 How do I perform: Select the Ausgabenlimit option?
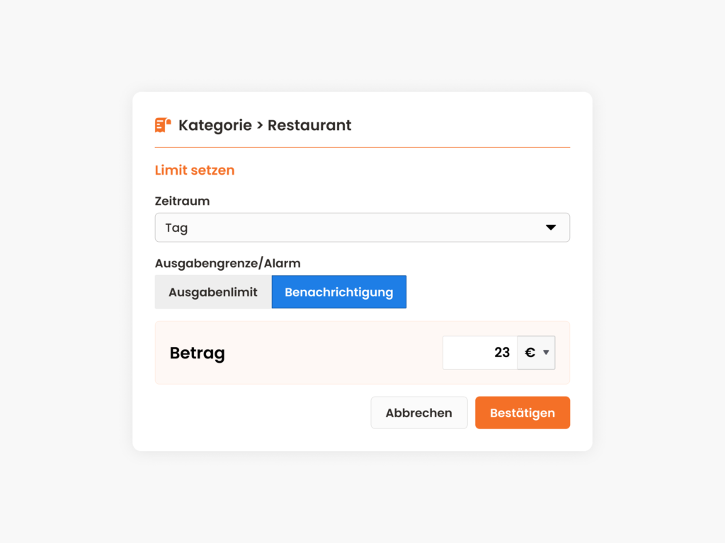point(213,292)
